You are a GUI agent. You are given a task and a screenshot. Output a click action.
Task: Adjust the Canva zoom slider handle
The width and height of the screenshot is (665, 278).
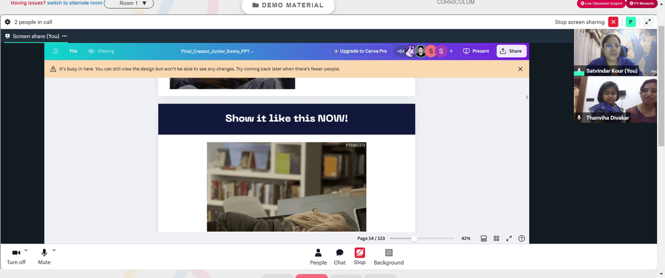pos(414,239)
